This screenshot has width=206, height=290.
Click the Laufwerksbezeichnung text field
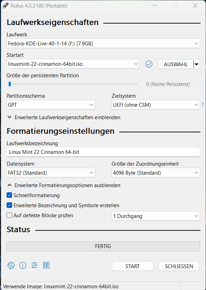coord(103,152)
